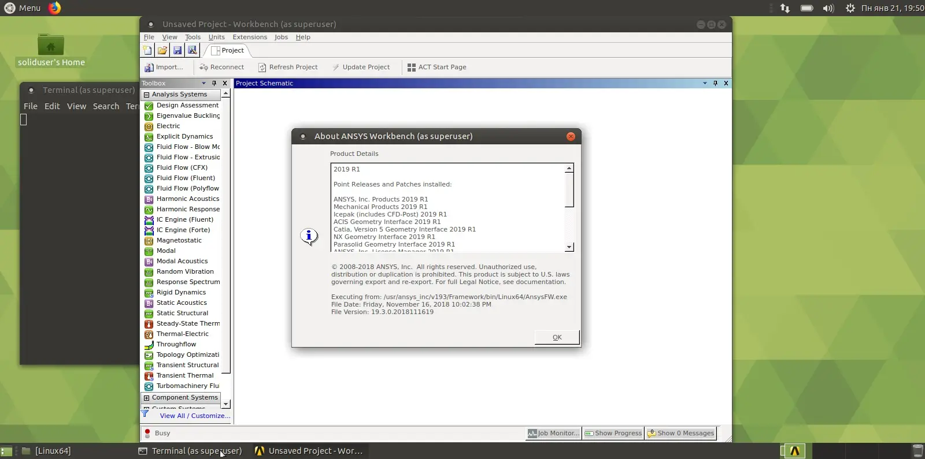Click the Import icon
The image size is (925, 459).
pyautogui.click(x=149, y=67)
